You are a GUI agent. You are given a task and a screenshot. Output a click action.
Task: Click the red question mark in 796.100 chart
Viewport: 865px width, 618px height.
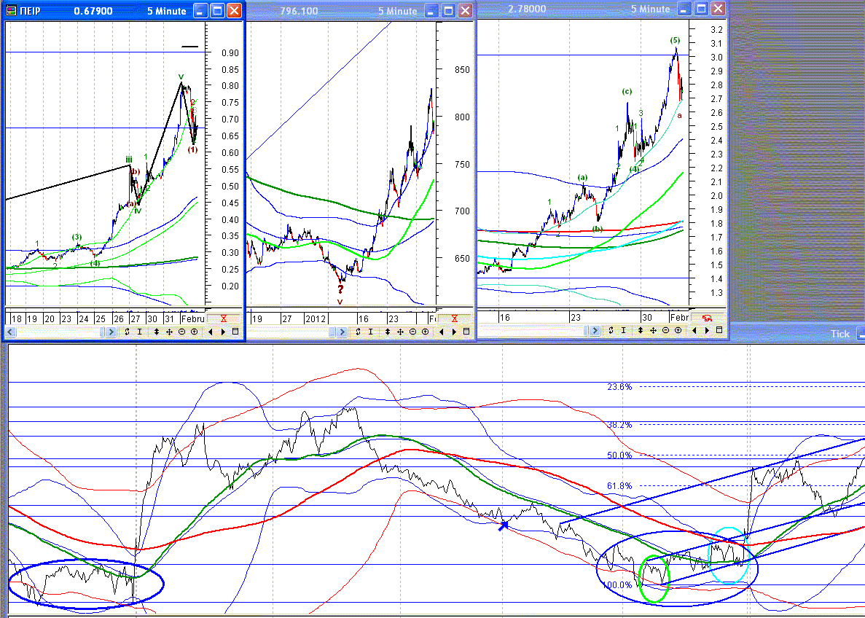coord(340,289)
